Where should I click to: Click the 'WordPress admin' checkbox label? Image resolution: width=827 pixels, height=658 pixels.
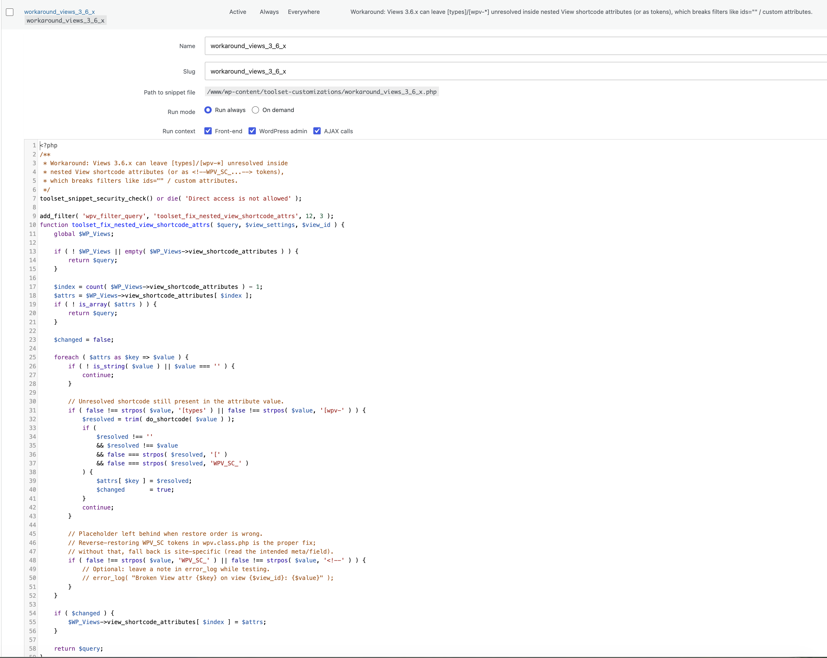click(283, 131)
